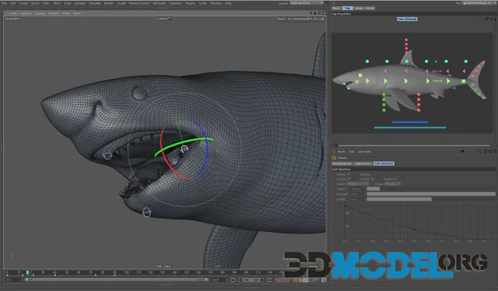
Task: Toggle the Preview checkbox
Action: (x=373, y=174)
